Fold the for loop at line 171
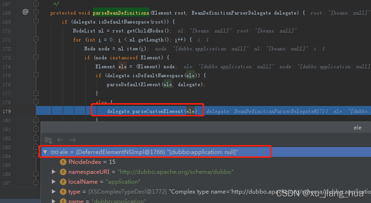Screen dimensions: 371x203 coord(36,40)
